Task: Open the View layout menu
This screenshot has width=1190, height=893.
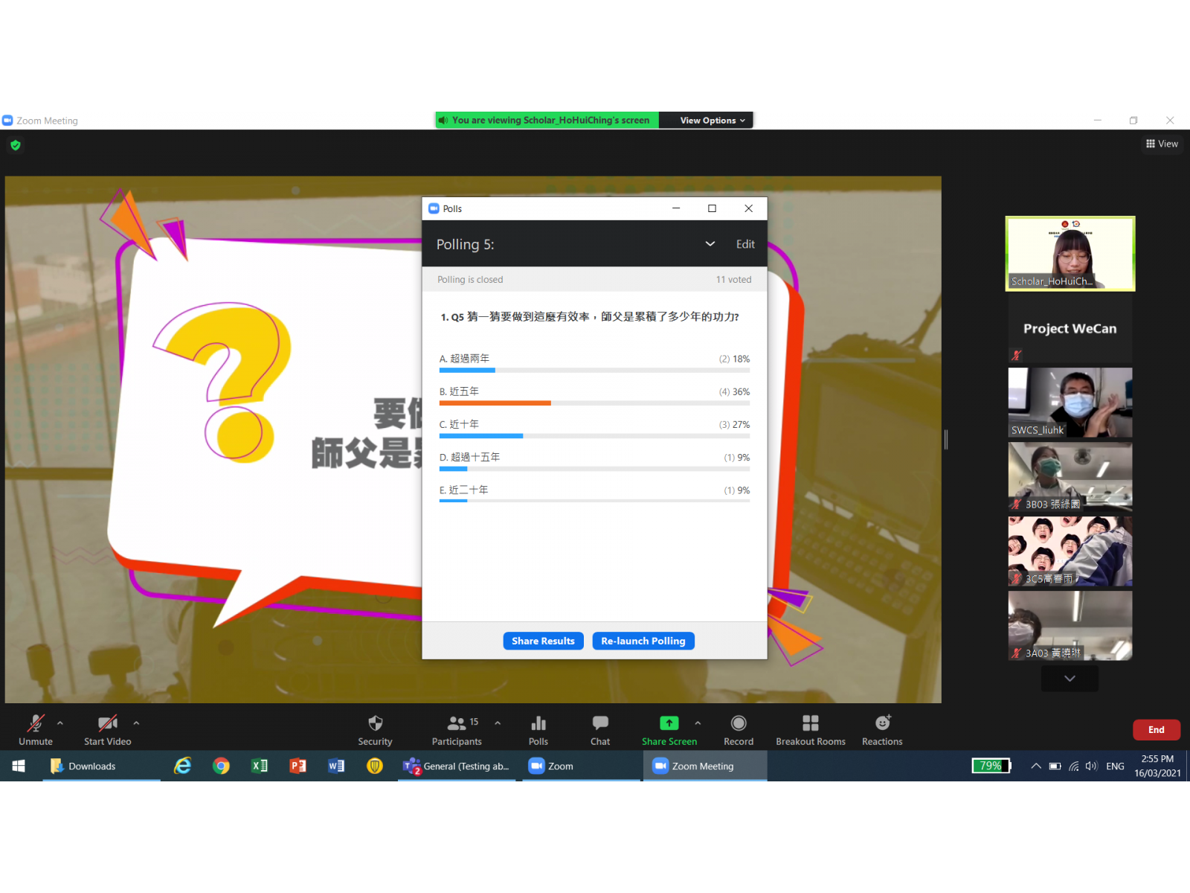Action: (1162, 144)
